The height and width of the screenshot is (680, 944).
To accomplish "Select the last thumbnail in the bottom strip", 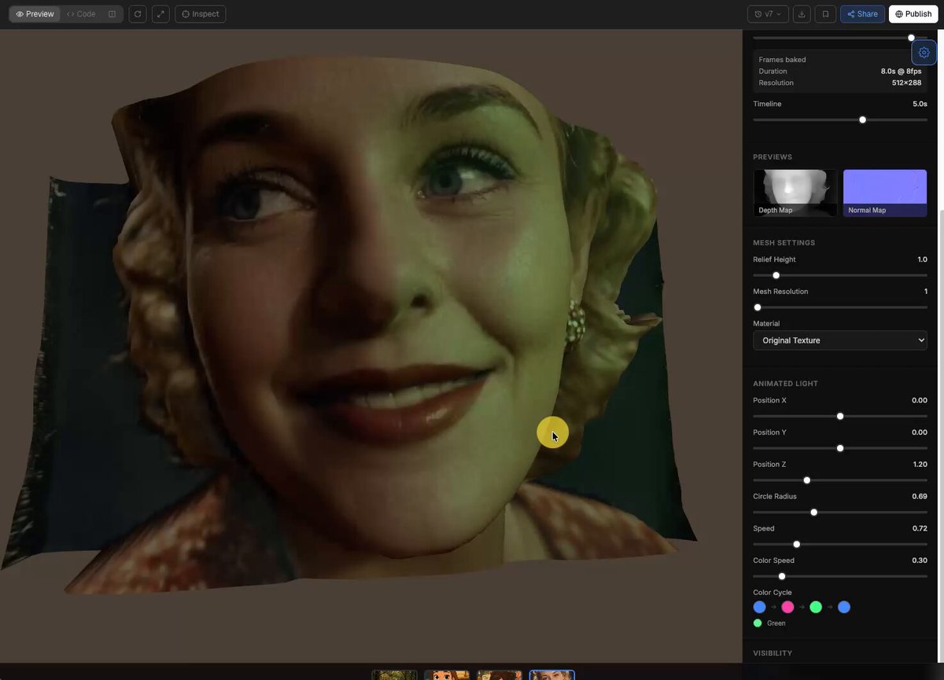I will pyautogui.click(x=551, y=674).
